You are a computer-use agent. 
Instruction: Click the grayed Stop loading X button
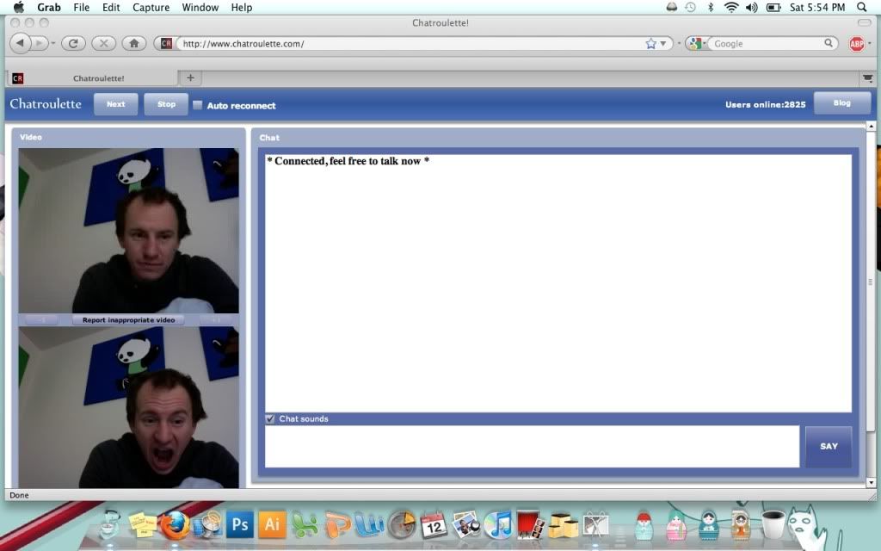103,43
